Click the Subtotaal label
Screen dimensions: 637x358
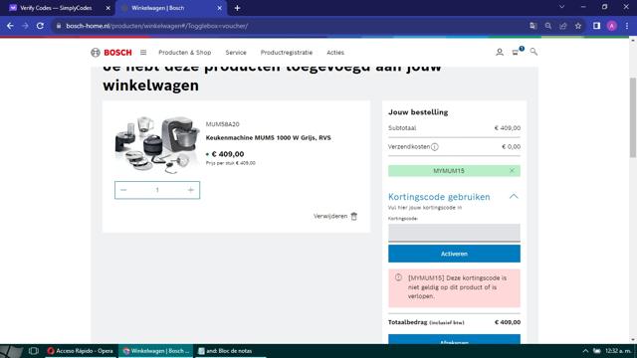click(x=402, y=128)
